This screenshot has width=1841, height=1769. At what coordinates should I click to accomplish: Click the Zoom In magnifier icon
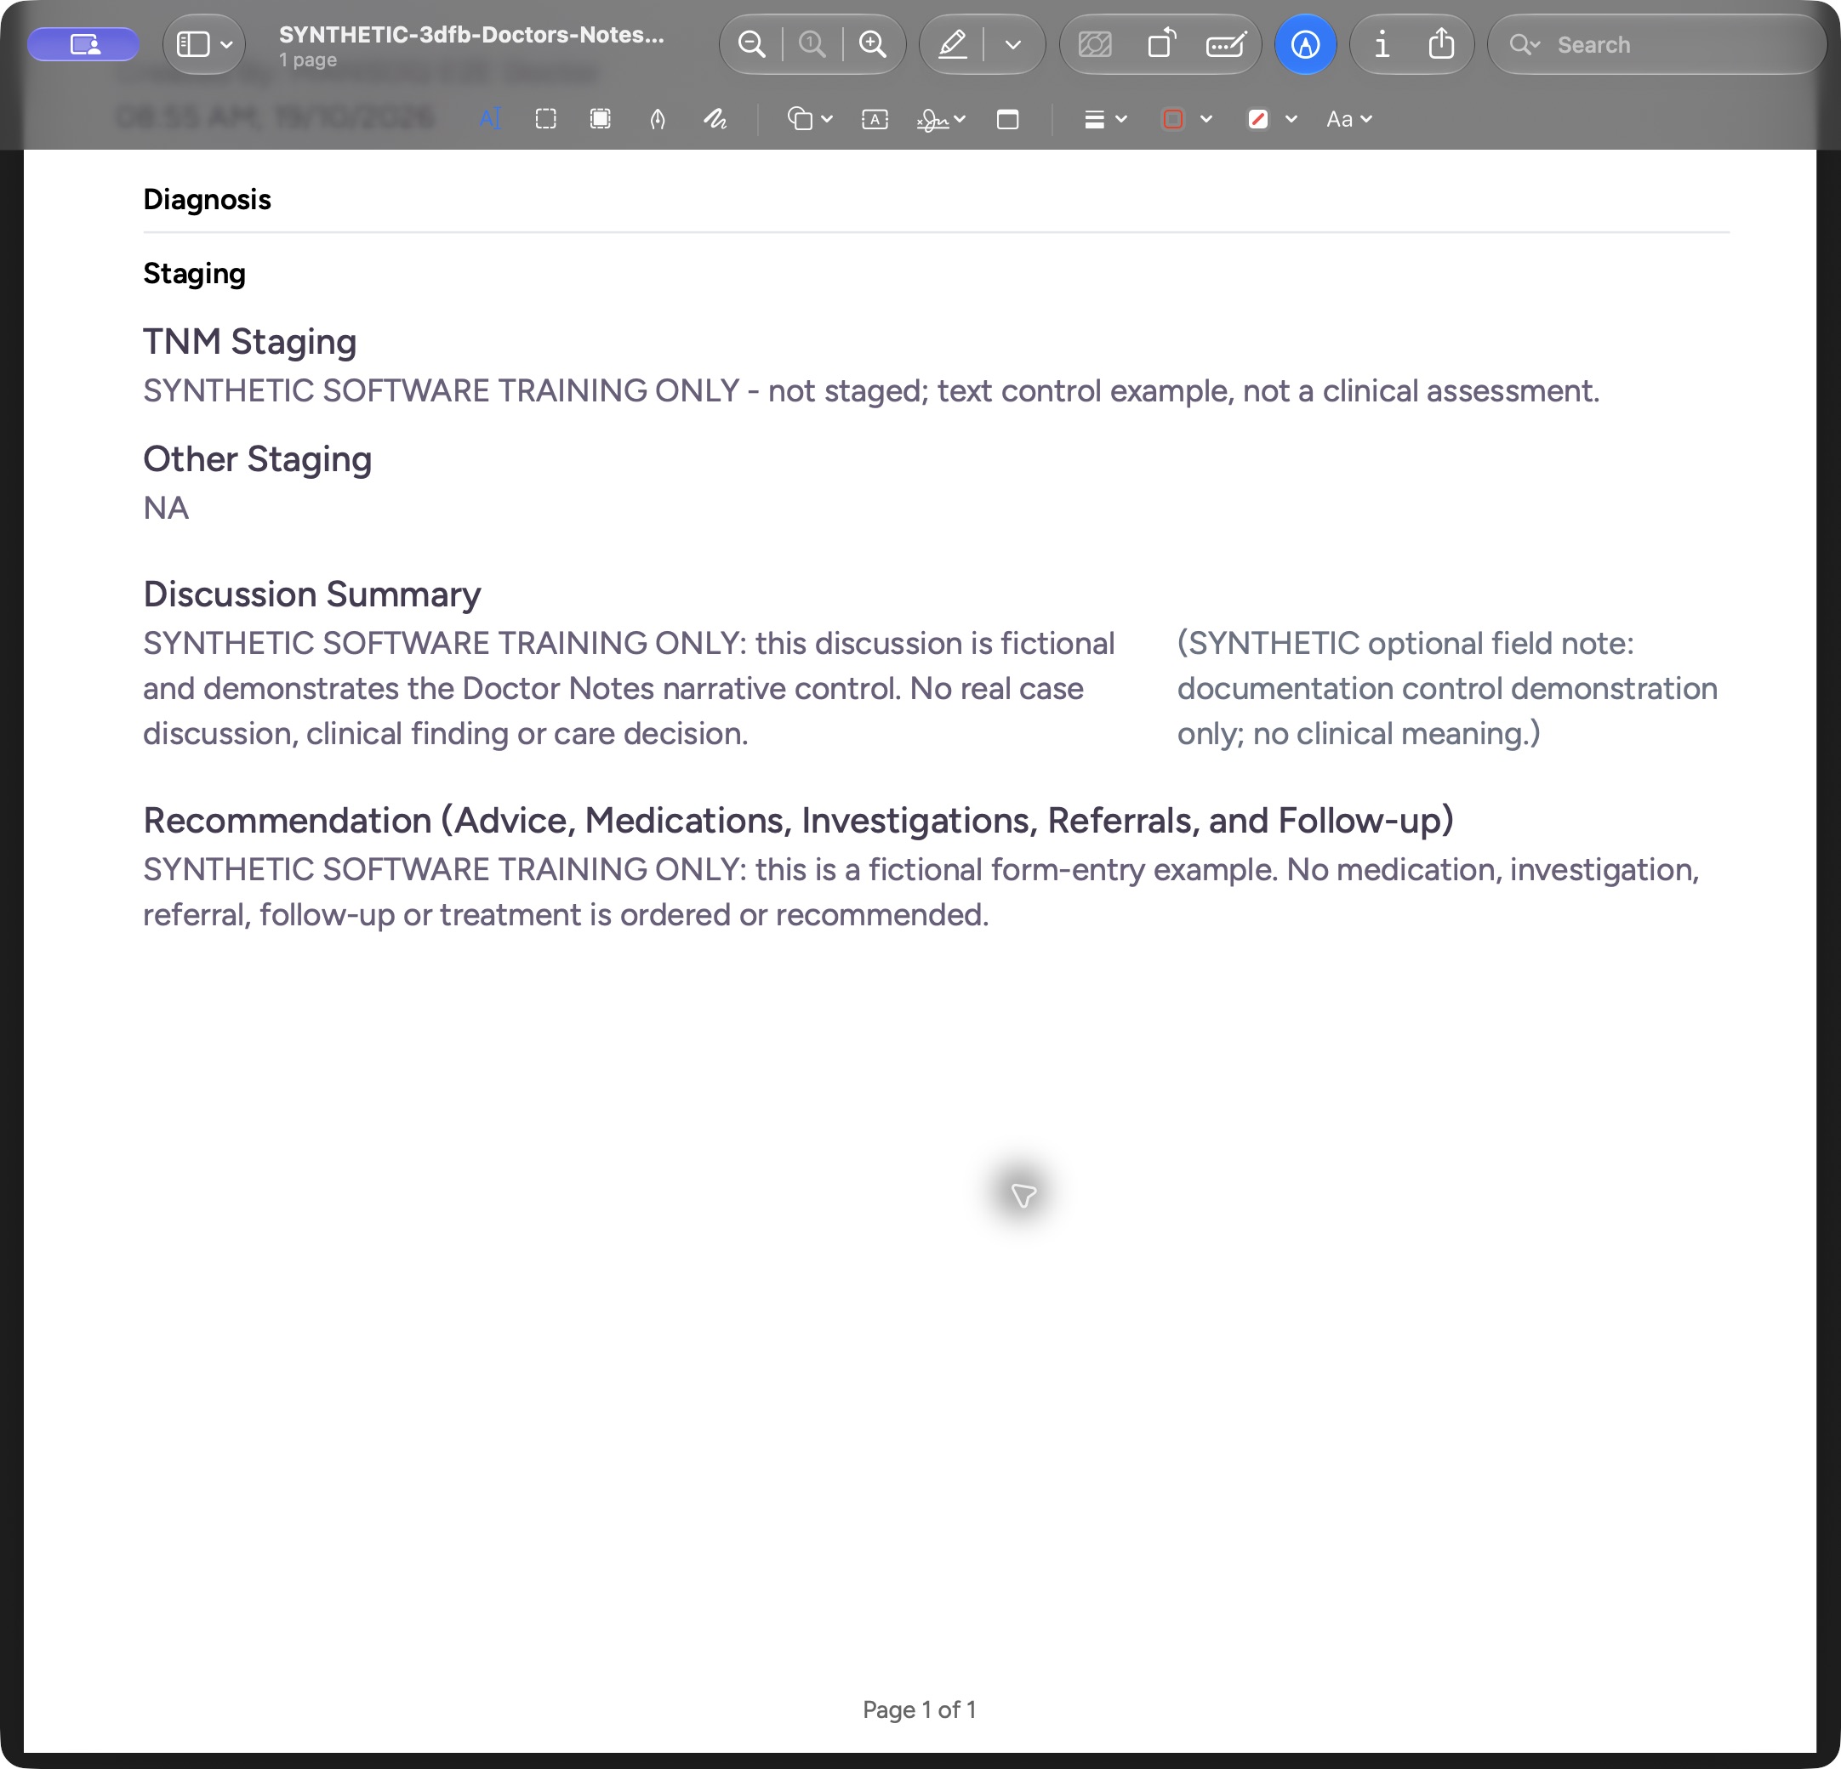tap(873, 44)
